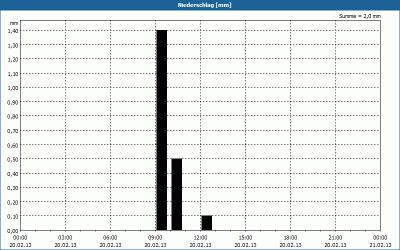This screenshot has height=250, width=400.
Task: Click the tallest bar reaching 1,40 mm
Action: click(x=161, y=130)
